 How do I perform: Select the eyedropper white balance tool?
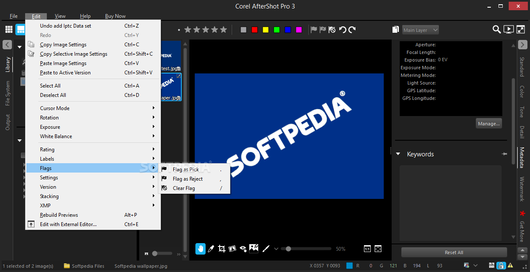(x=211, y=249)
